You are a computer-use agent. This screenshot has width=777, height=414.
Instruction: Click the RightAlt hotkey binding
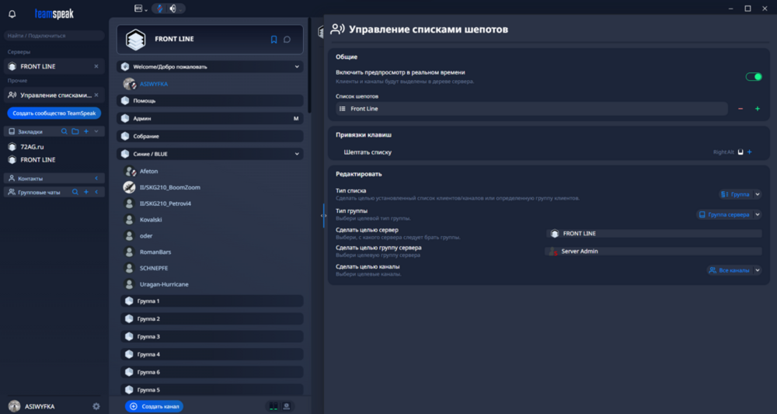(723, 152)
